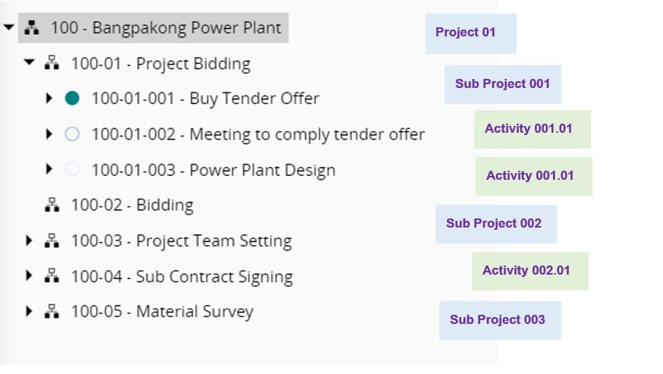Select 100 - Bangpakong Power Plant project label
663x374 pixels.
[165, 28]
